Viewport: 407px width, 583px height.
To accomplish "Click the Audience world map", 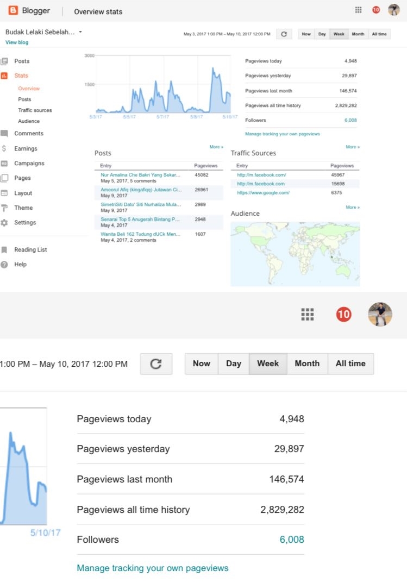I will click(x=295, y=254).
